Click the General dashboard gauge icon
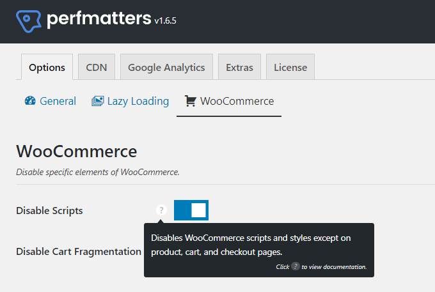The image size is (435, 292). click(30, 100)
